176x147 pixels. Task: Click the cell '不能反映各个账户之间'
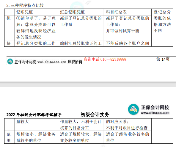click(128, 43)
